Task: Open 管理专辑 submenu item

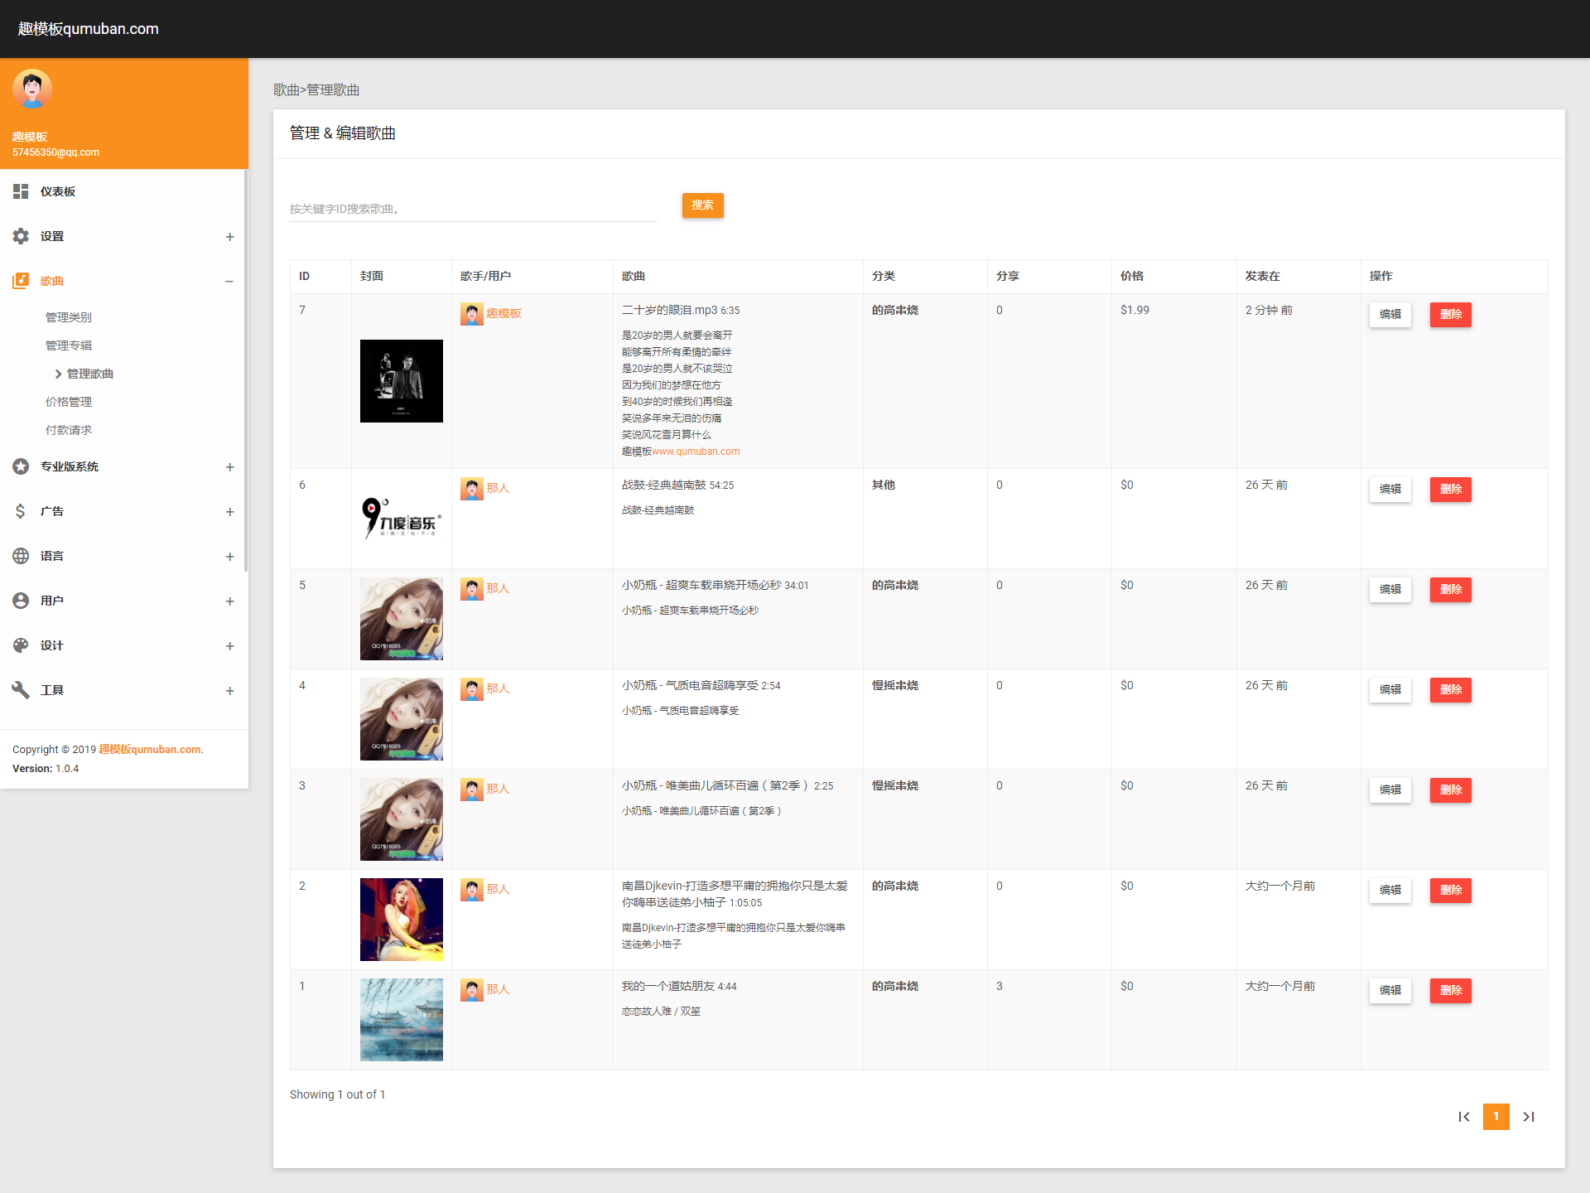Action: pyautogui.click(x=69, y=345)
